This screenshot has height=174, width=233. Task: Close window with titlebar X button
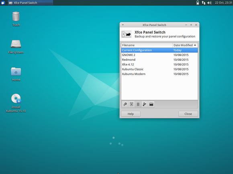click(x=196, y=25)
